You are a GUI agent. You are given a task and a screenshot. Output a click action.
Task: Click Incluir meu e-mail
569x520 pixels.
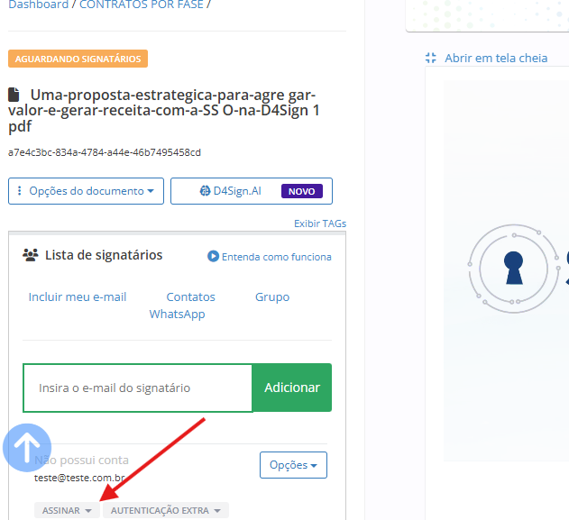click(78, 297)
